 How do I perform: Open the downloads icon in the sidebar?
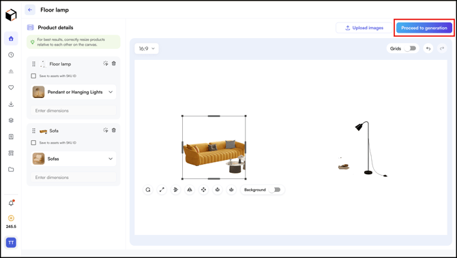pos(11,104)
